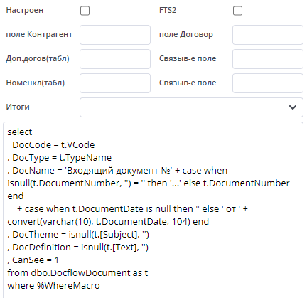Click the 'DocTheme = isnull(t.[Subject]' line
The height and width of the screenshot is (298, 307).
(x=78, y=235)
